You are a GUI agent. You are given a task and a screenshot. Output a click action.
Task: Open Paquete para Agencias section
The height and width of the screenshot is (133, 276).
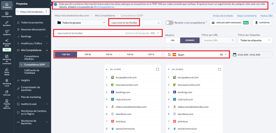point(7,104)
